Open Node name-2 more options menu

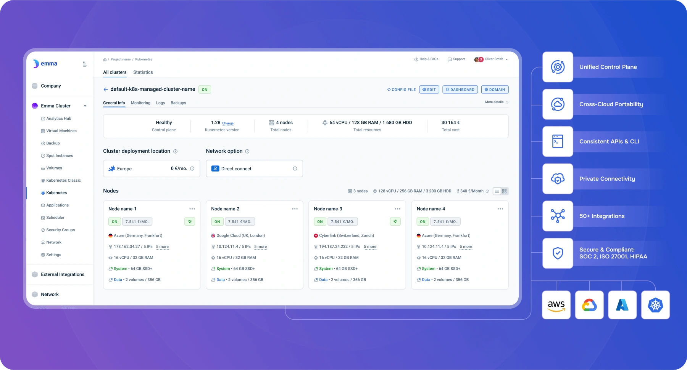point(295,209)
